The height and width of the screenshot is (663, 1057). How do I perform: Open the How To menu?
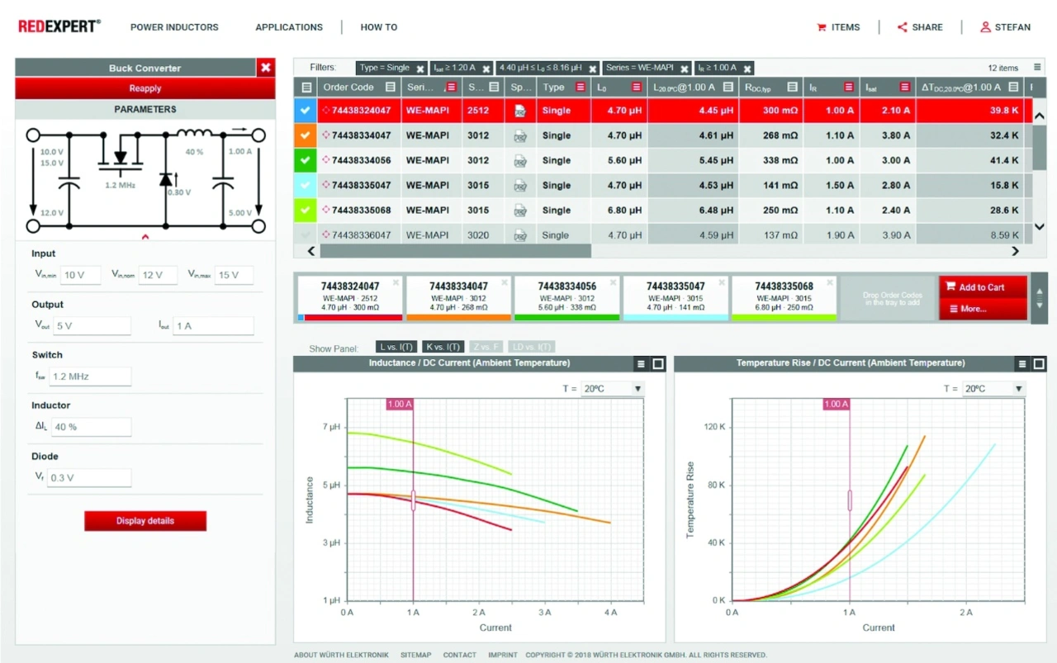(x=378, y=27)
